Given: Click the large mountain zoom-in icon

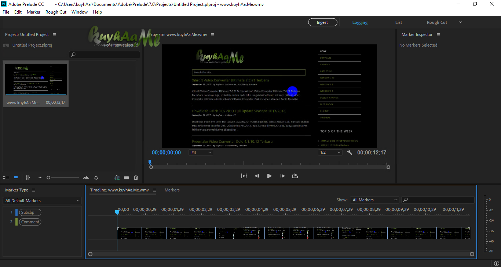Looking at the screenshot, I should pyautogui.click(x=86, y=178).
